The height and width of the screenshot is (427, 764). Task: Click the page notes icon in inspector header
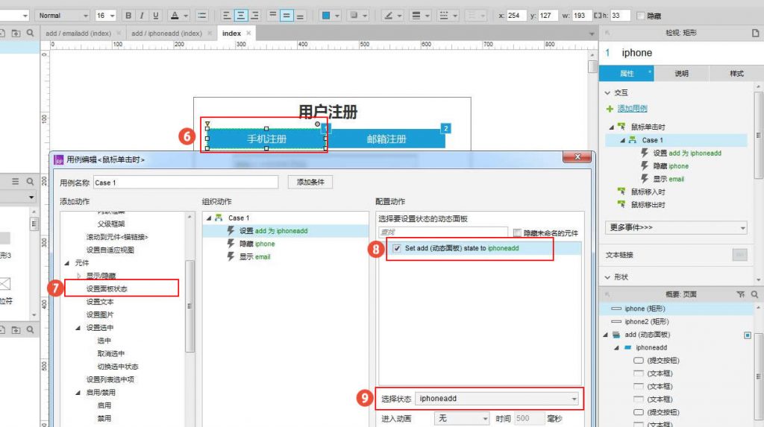(755, 33)
